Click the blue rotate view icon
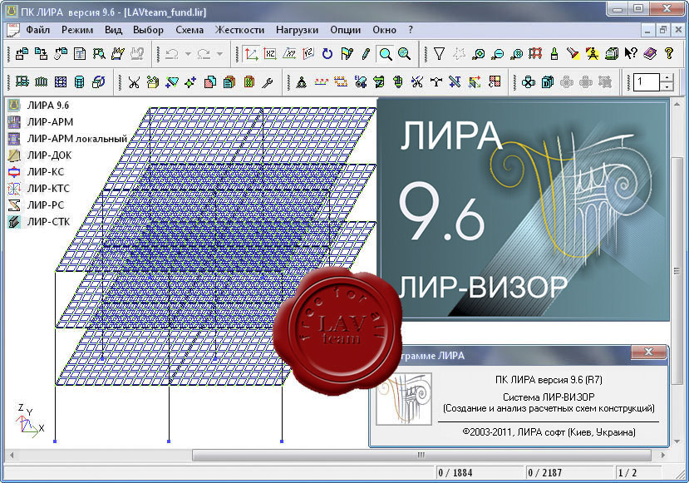The image size is (689, 483). [327, 54]
